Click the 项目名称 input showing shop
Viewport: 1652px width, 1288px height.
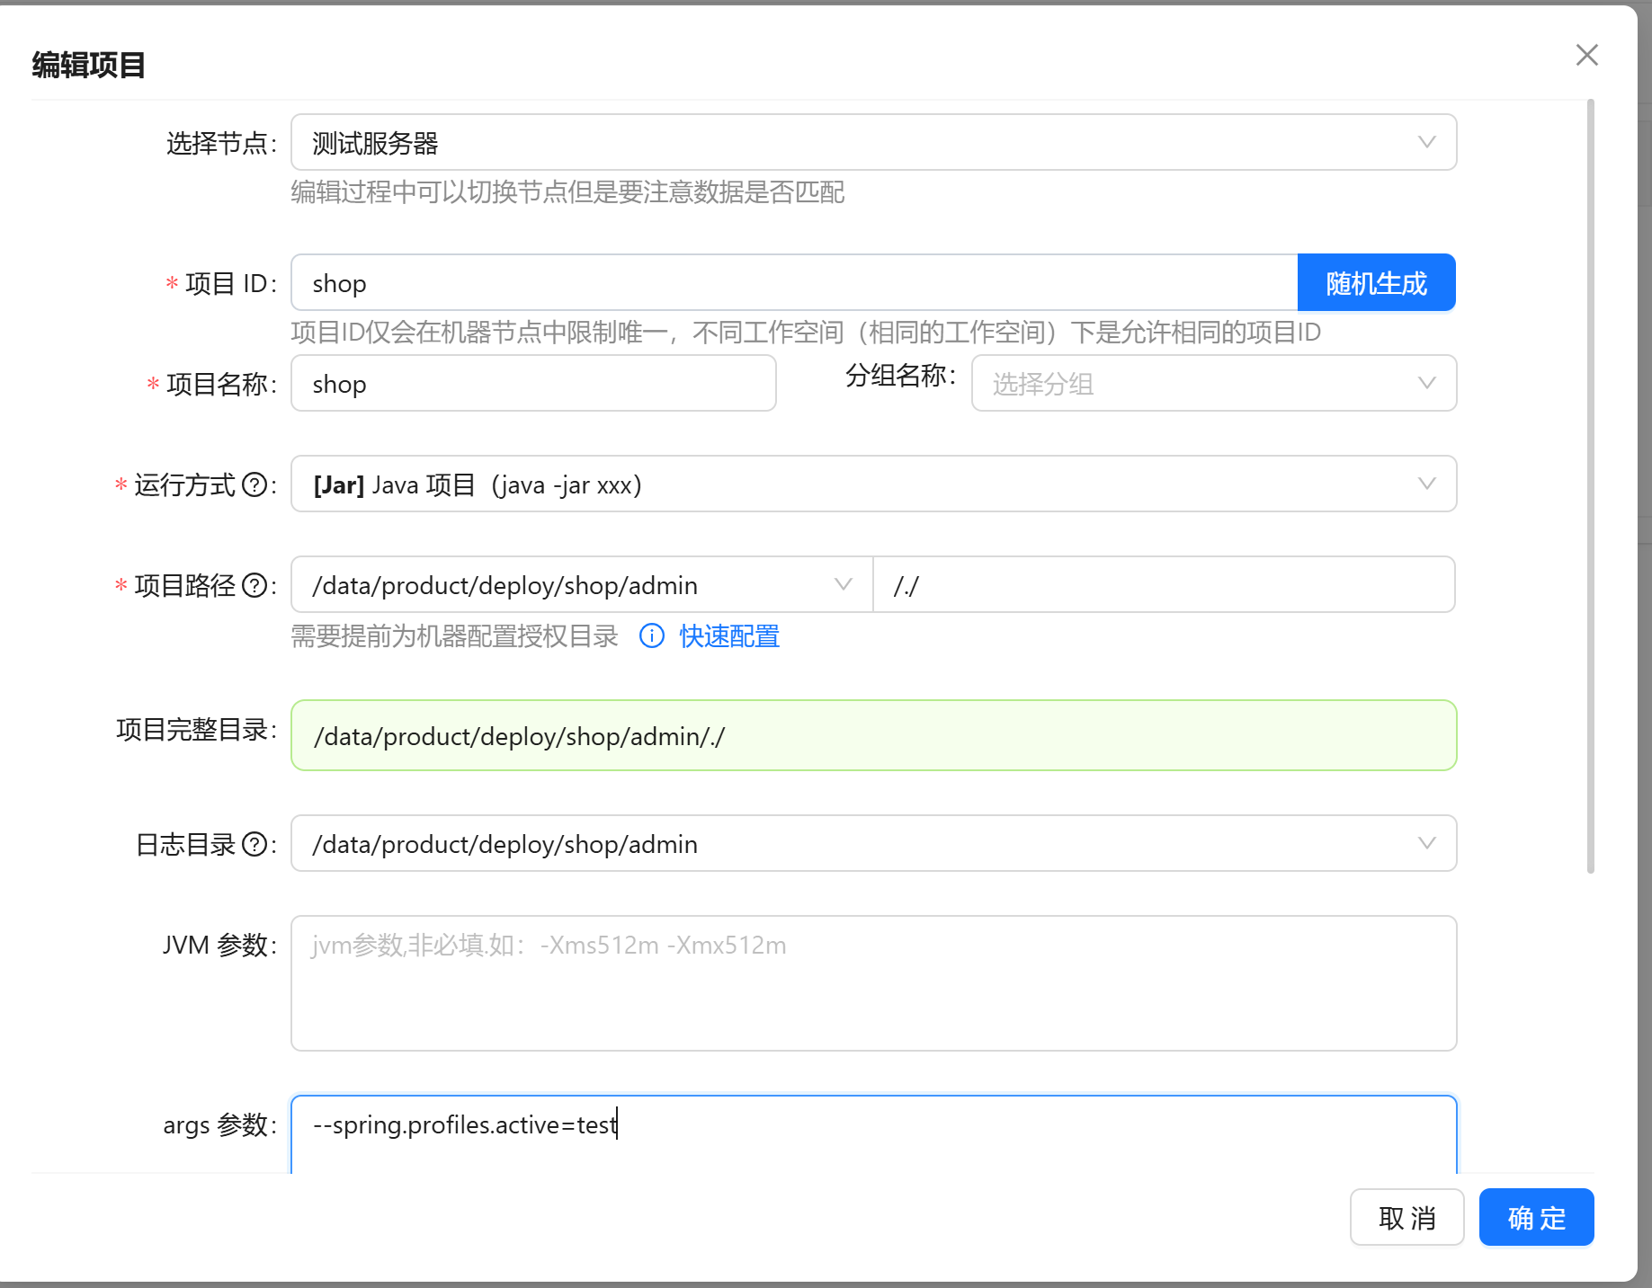click(533, 384)
